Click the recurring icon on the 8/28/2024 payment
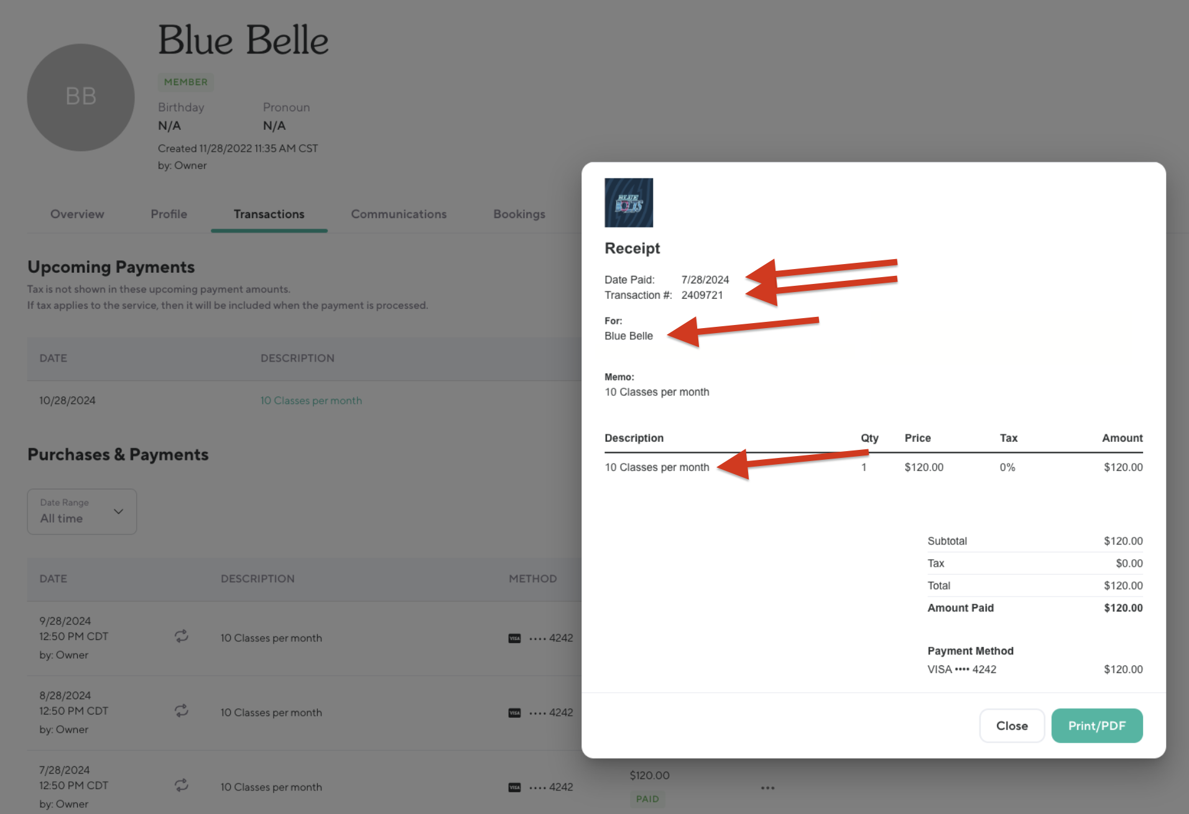 point(181,711)
